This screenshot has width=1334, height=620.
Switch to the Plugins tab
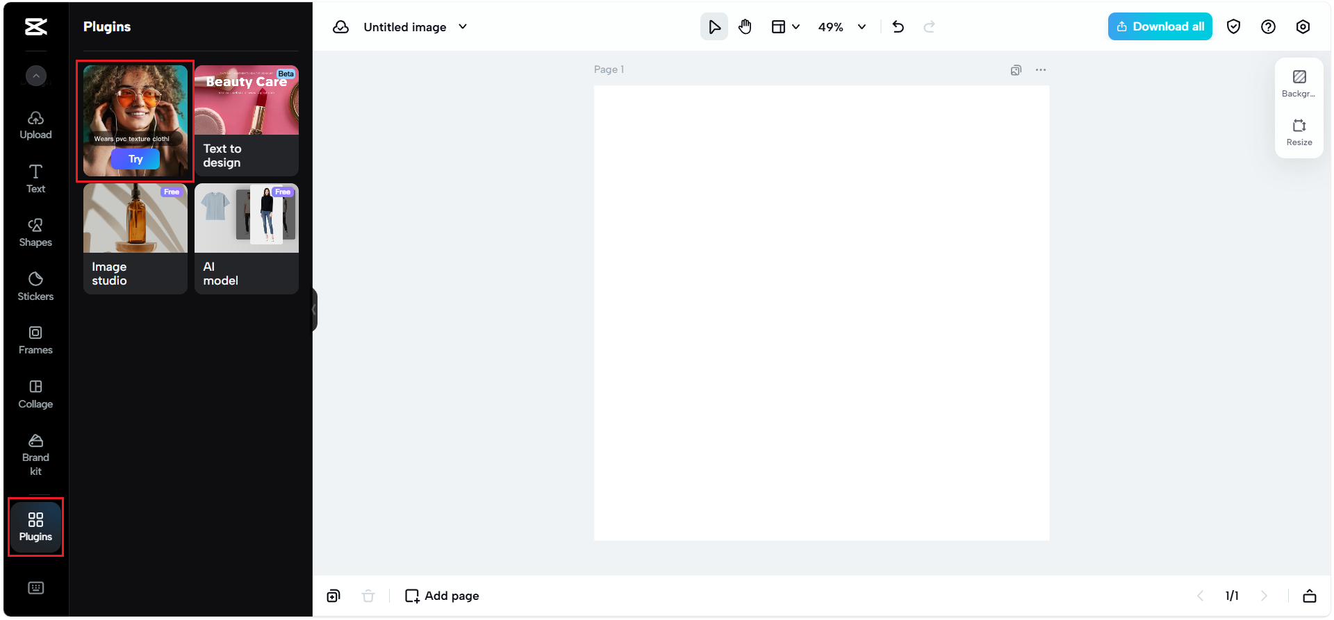tap(35, 527)
